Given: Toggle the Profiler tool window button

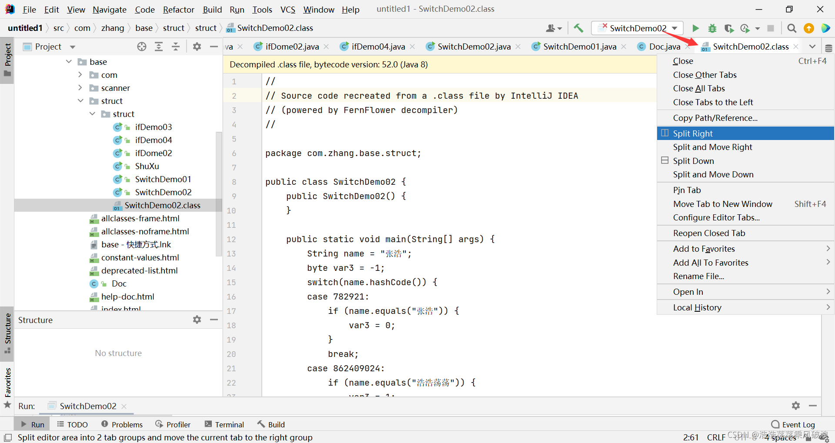Looking at the screenshot, I should [173, 424].
